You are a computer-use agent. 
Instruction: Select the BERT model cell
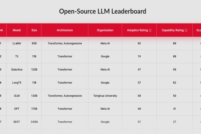click(17, 122)
